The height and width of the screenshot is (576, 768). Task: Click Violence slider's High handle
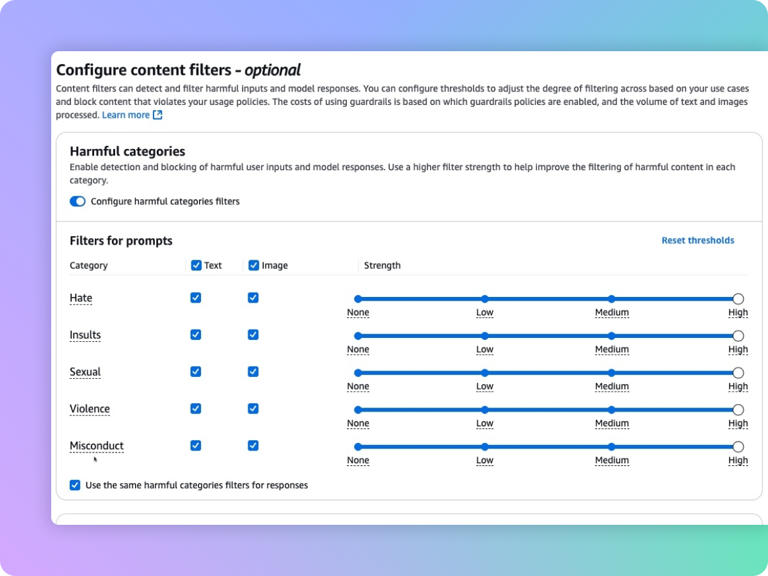[x=738, y=410]
